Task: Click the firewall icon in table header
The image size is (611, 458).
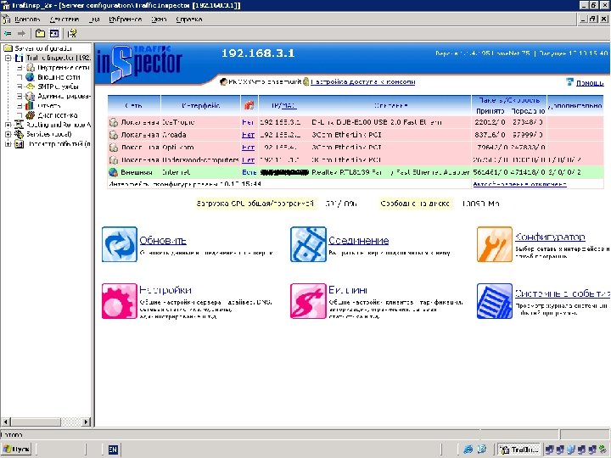Action: [x=249, y=105]
